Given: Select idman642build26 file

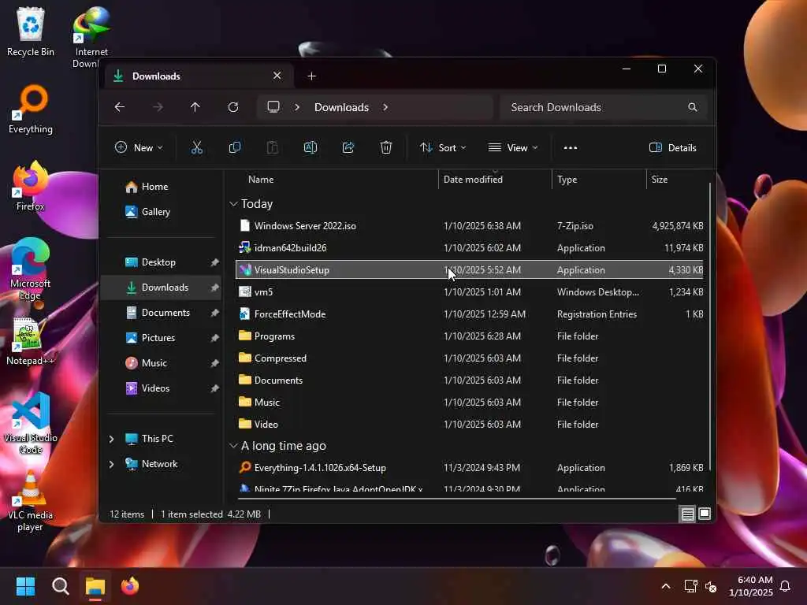Looking at the screenshot, I should point(470,248).
